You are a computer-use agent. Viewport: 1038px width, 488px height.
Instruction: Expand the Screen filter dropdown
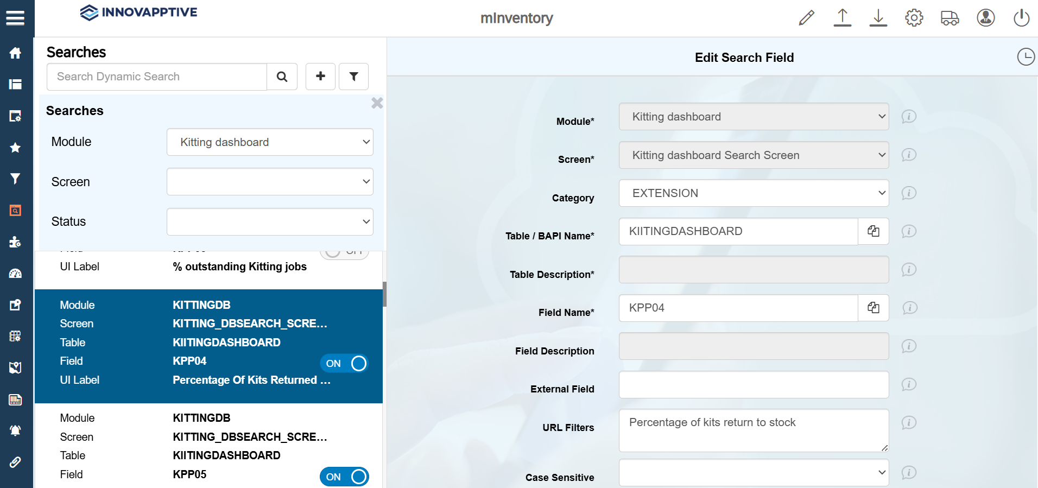270,182
